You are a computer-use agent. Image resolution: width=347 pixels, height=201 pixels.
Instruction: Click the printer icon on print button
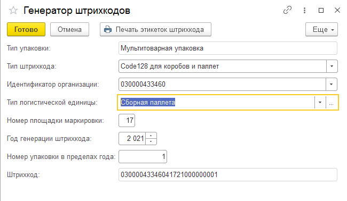point(108,29)
